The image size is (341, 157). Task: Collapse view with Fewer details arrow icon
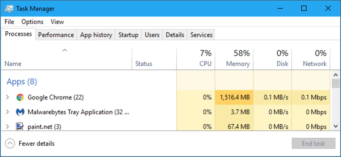pos(11,144)
